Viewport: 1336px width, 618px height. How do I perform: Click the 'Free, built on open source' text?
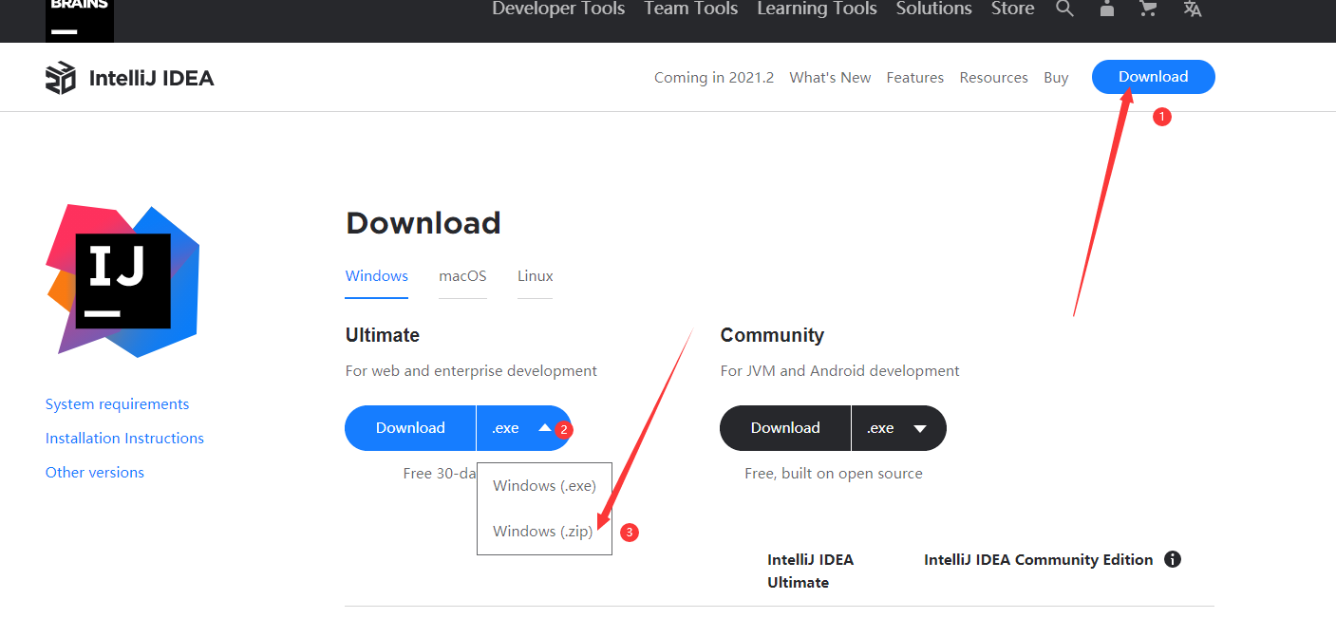(x=834, y=474)
